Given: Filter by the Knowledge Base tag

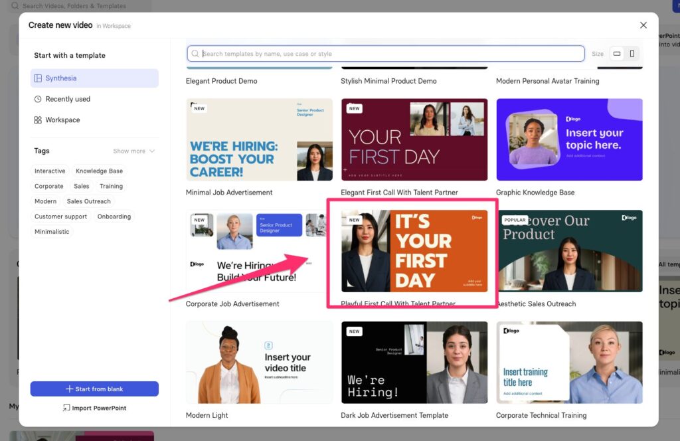Looking at the screenshot, I should coord(100,171).
